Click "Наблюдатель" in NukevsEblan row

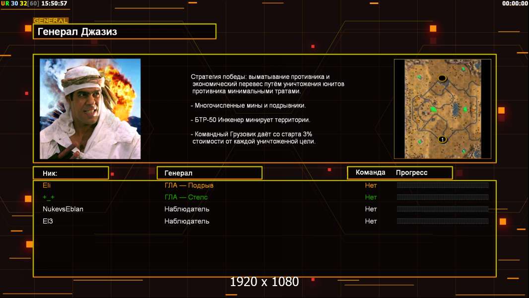pyautogui.click(x=187, y=209)
